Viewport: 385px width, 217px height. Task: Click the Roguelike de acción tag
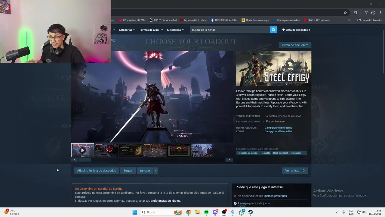point(248,153)
